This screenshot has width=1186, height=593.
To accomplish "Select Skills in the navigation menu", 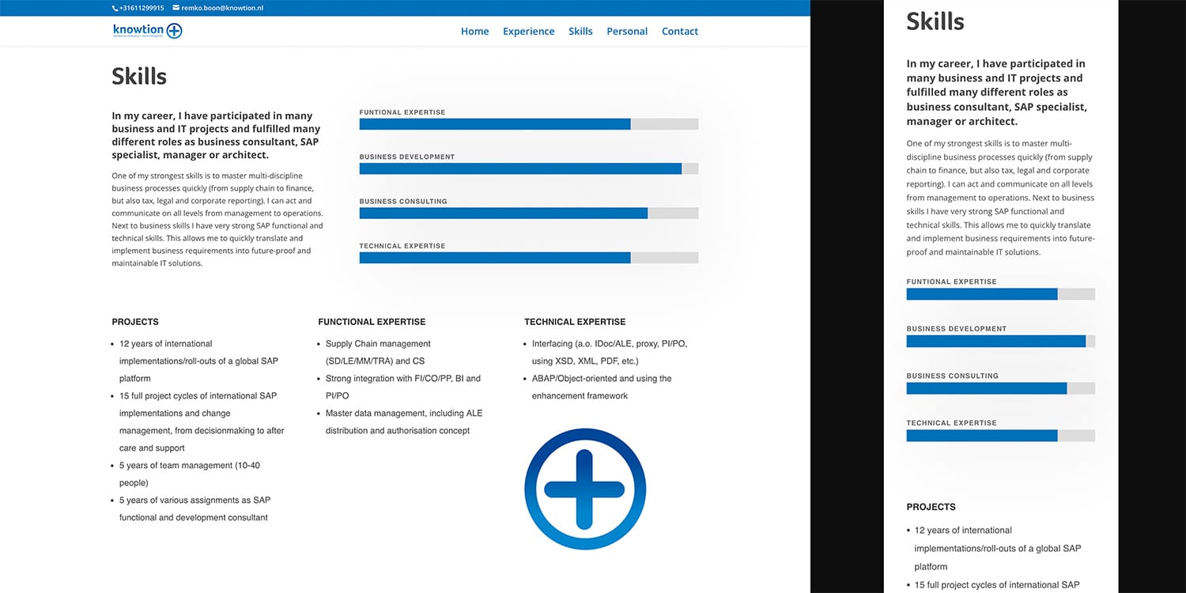I will (x=580, y=32).
